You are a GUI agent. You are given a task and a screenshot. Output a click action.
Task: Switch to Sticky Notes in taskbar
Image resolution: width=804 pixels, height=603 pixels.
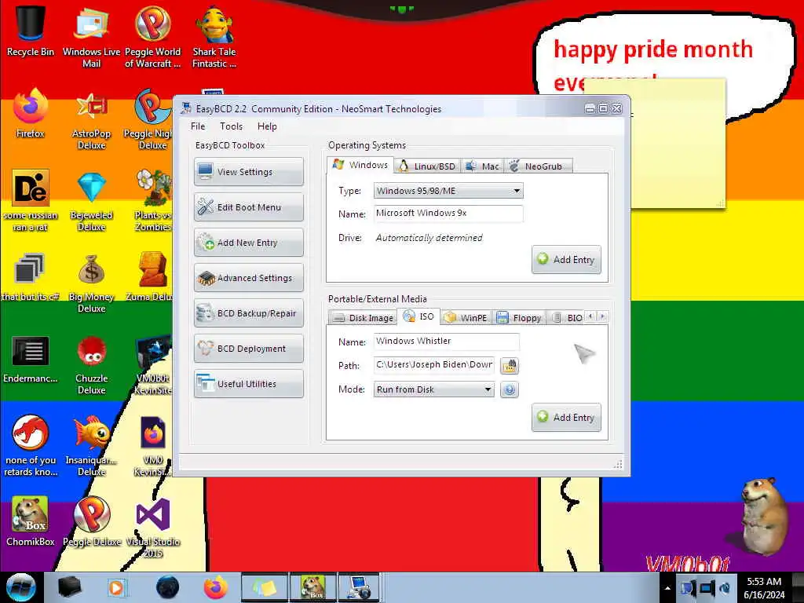(264, 587)
